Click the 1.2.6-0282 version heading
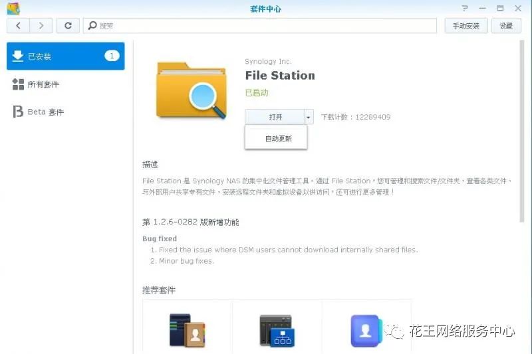The height and width of the screenshot is (354, 532). (191, 222)
